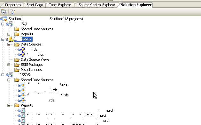
Task: Click the solution icon at tree root
Action: click(5, 19)
